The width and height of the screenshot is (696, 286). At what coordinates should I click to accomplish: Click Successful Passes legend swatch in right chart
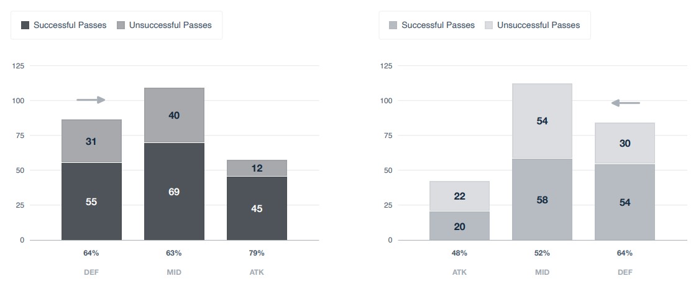393,25
